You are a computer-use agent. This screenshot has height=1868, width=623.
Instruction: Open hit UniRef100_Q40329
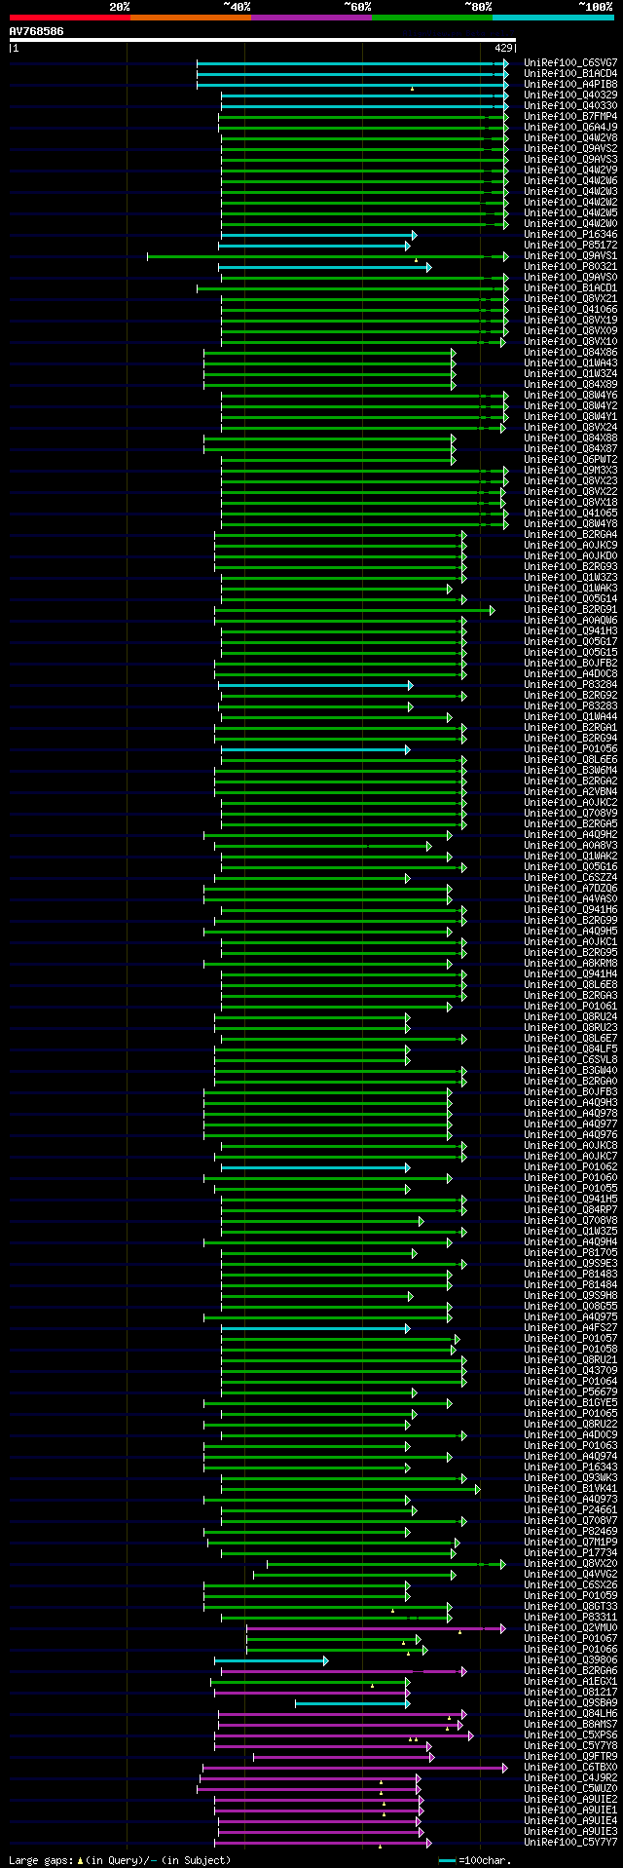pyautogui.click(x=570, y=95)
